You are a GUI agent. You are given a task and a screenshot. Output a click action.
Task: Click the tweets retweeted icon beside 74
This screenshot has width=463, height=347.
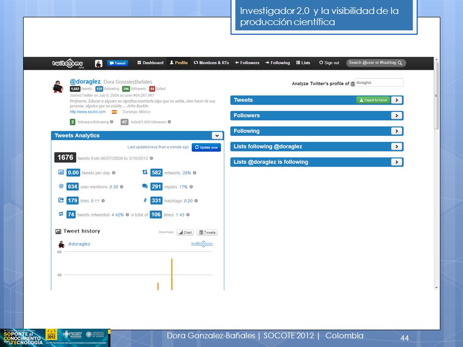[61, 214]
